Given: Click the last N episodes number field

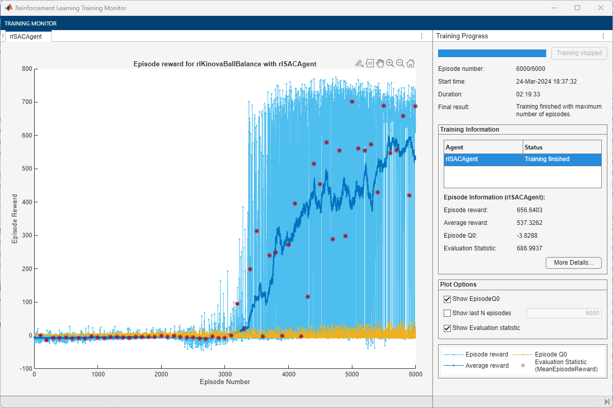Looking at the screenshot, I should tap(564, 313).
